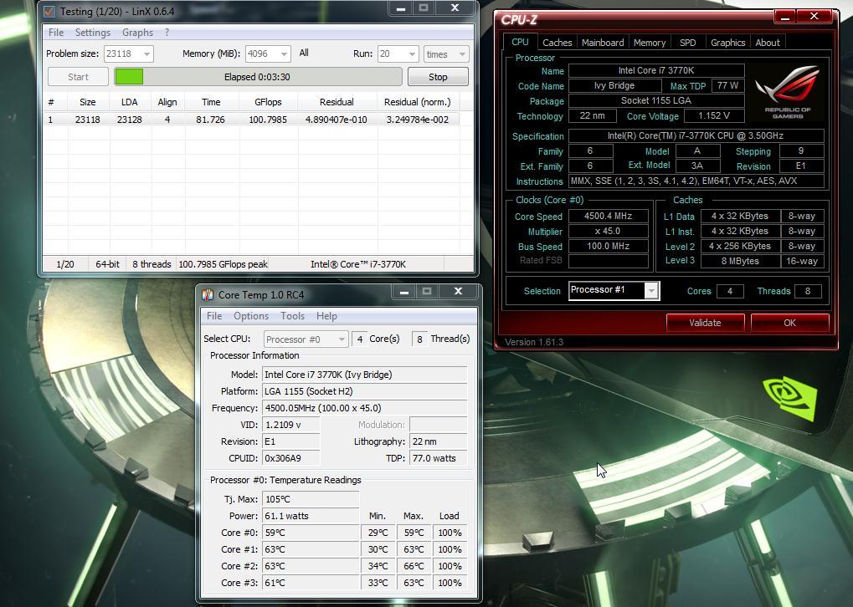Open the LinX Graphs menu

click(x=137, y=33)
